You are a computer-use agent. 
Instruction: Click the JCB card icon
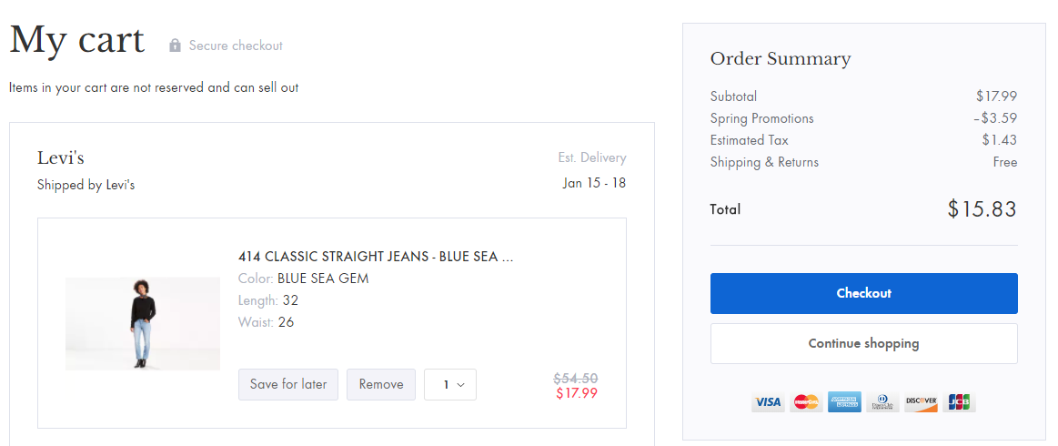pyautogui.click(x=960, y=402)
